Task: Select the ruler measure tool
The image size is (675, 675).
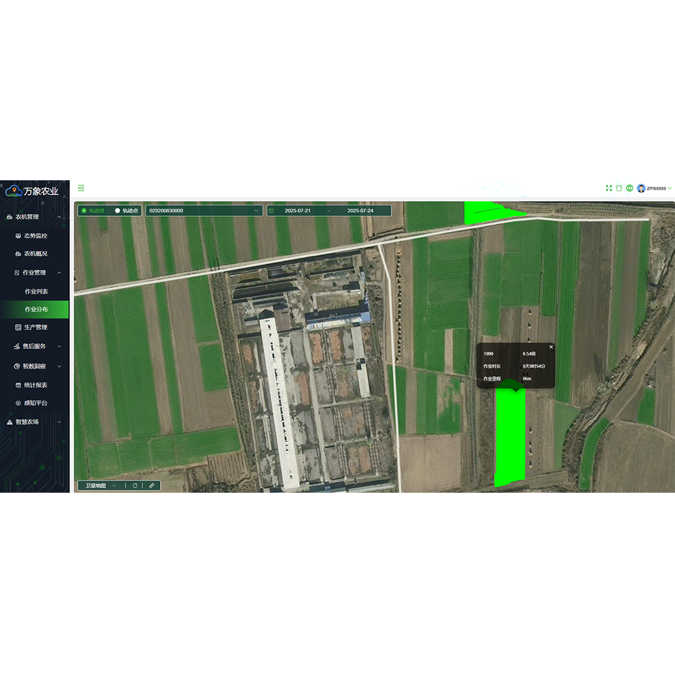Action: coord(152,485)
